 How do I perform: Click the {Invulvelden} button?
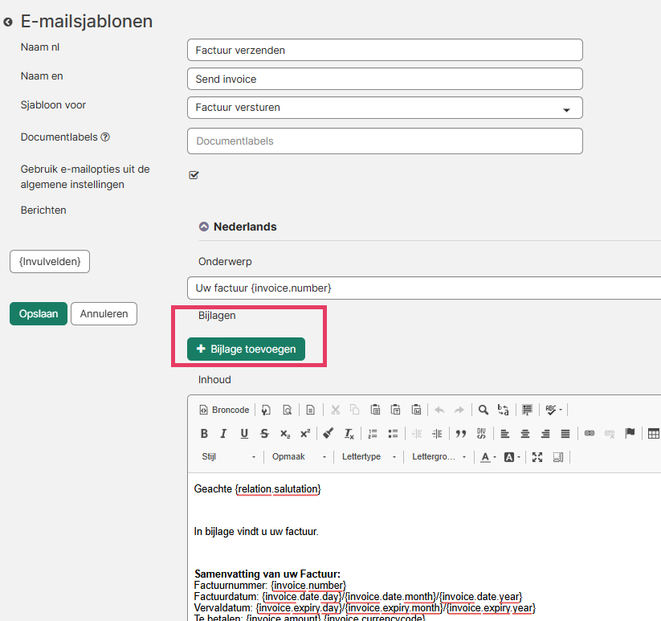[50, 261]
